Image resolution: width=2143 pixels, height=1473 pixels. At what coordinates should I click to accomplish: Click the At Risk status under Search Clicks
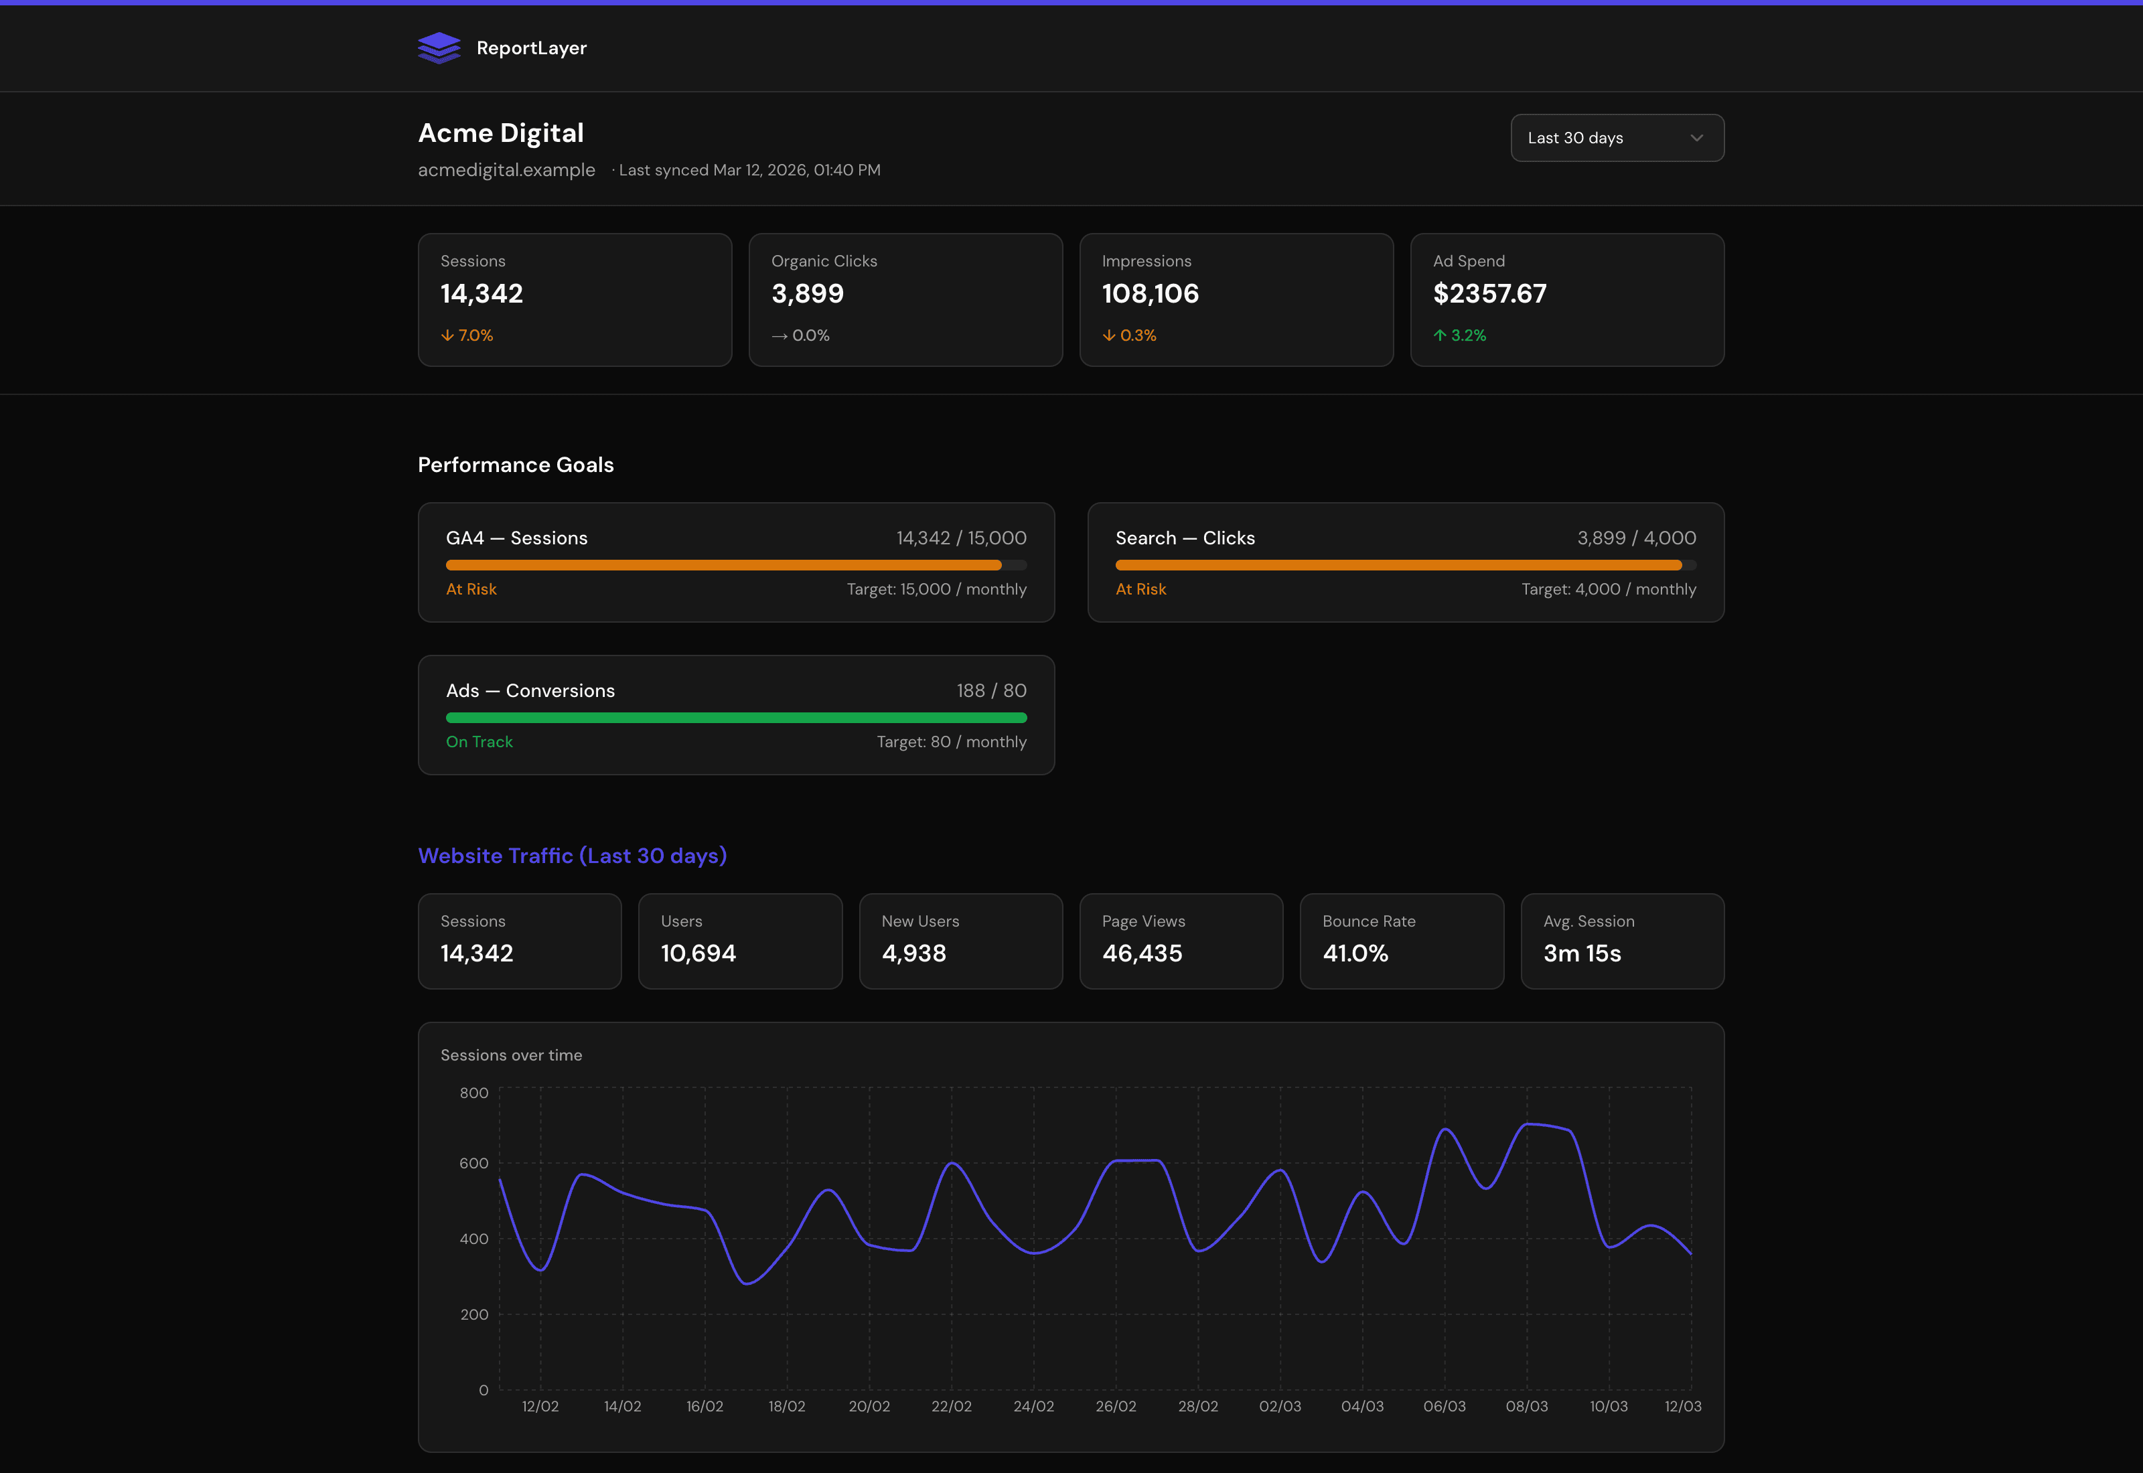click(1140, 589)
